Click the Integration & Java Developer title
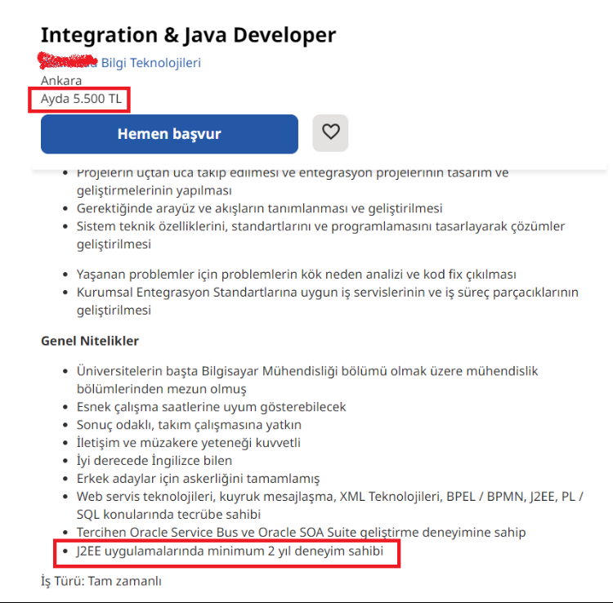This screenshot has width=613, height=603. (x=188, y=35)
